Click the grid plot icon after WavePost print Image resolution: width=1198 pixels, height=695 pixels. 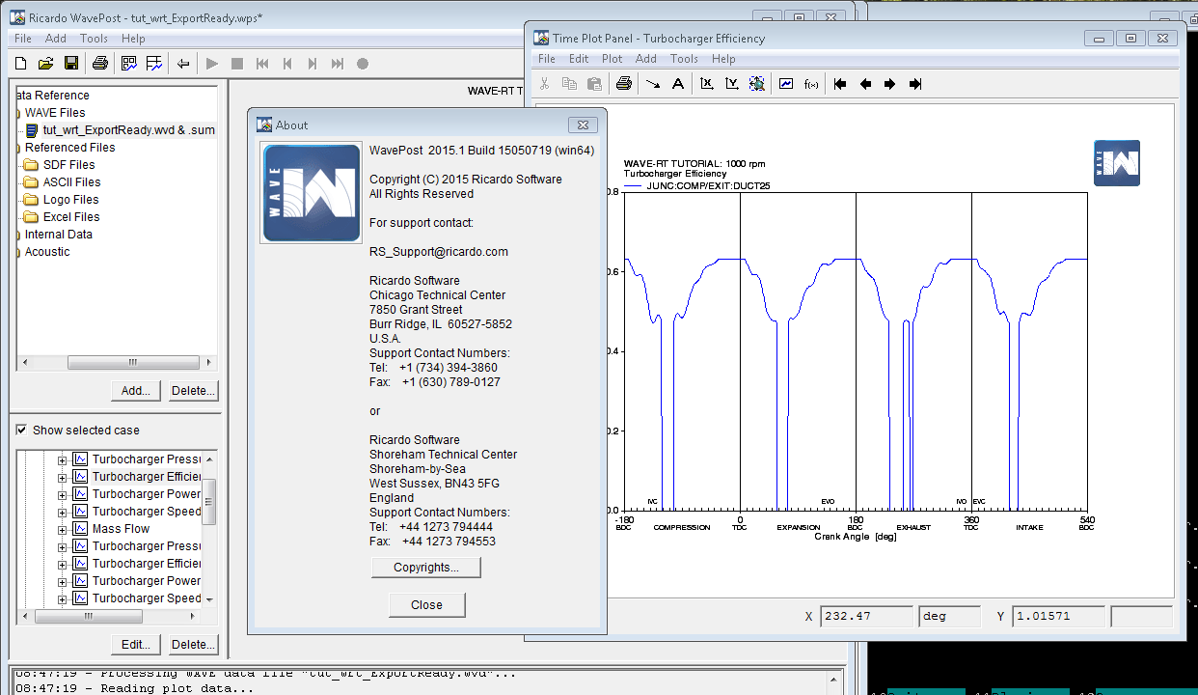[x=128, y=64]
